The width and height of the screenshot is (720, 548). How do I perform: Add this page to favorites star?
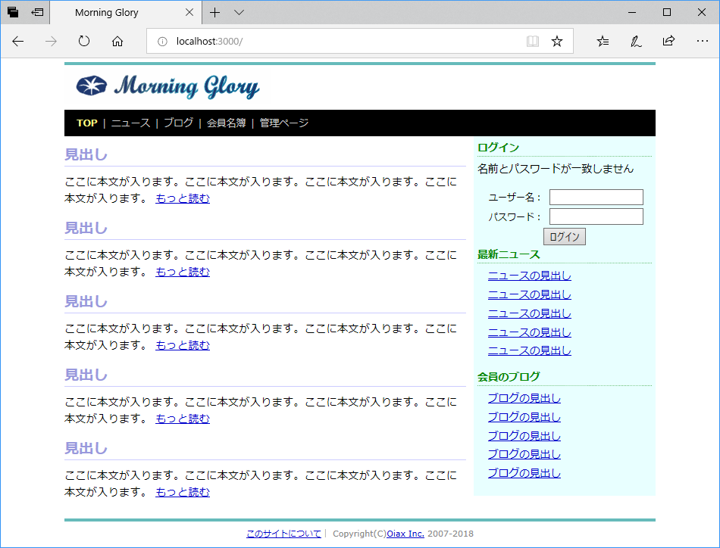[x=557, y=42]
